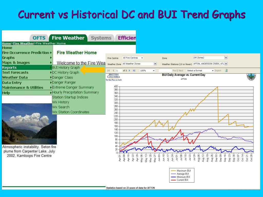Open the Weather Stations dropdown arrow
The width and height of the screenshot is (263, 197).
(x=226, y=64)
